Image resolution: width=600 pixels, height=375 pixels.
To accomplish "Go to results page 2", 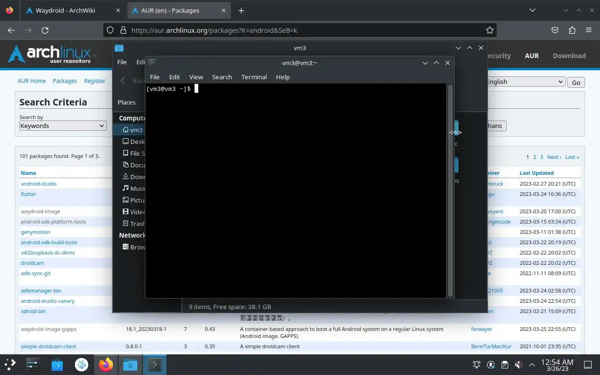I will [x=534, y=157].
